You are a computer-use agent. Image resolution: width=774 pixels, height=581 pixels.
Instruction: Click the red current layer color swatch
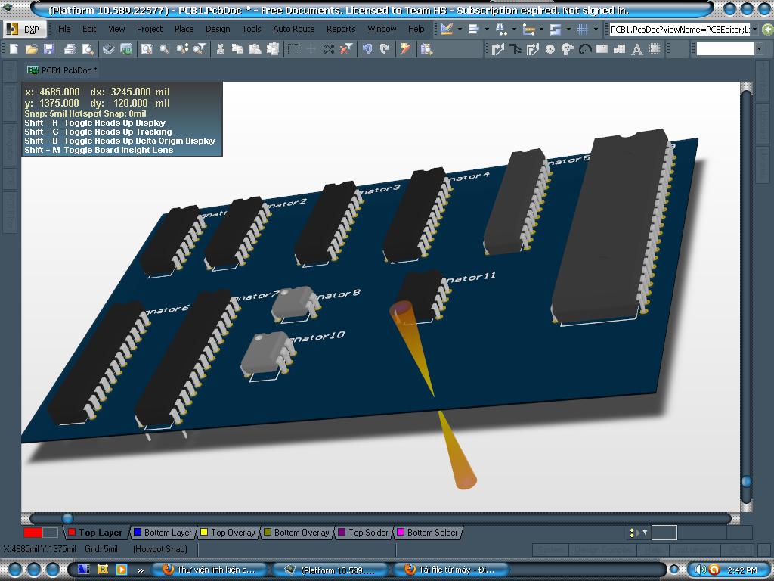coord(33,533)
